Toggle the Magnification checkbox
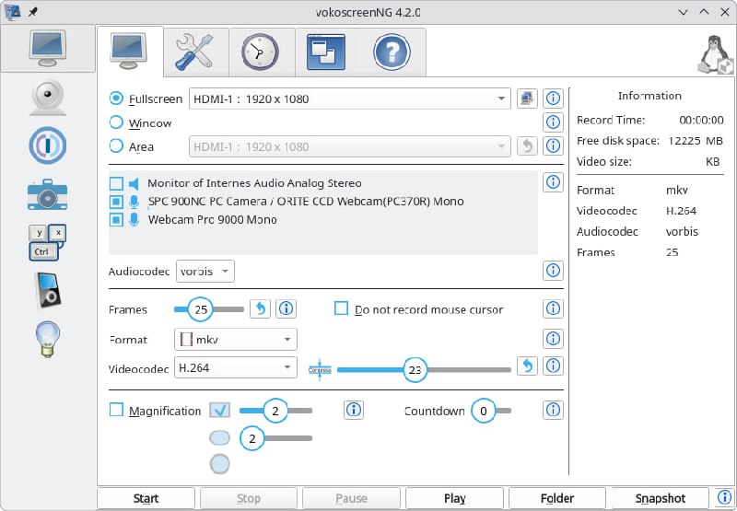 coord(116,411)
